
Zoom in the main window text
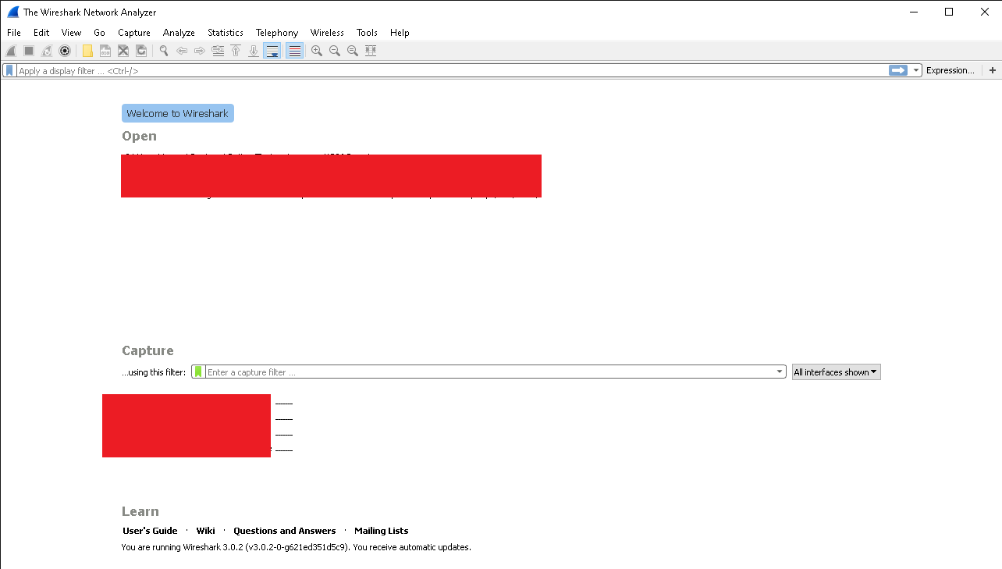pyautogui.click(x=317, y=51)
